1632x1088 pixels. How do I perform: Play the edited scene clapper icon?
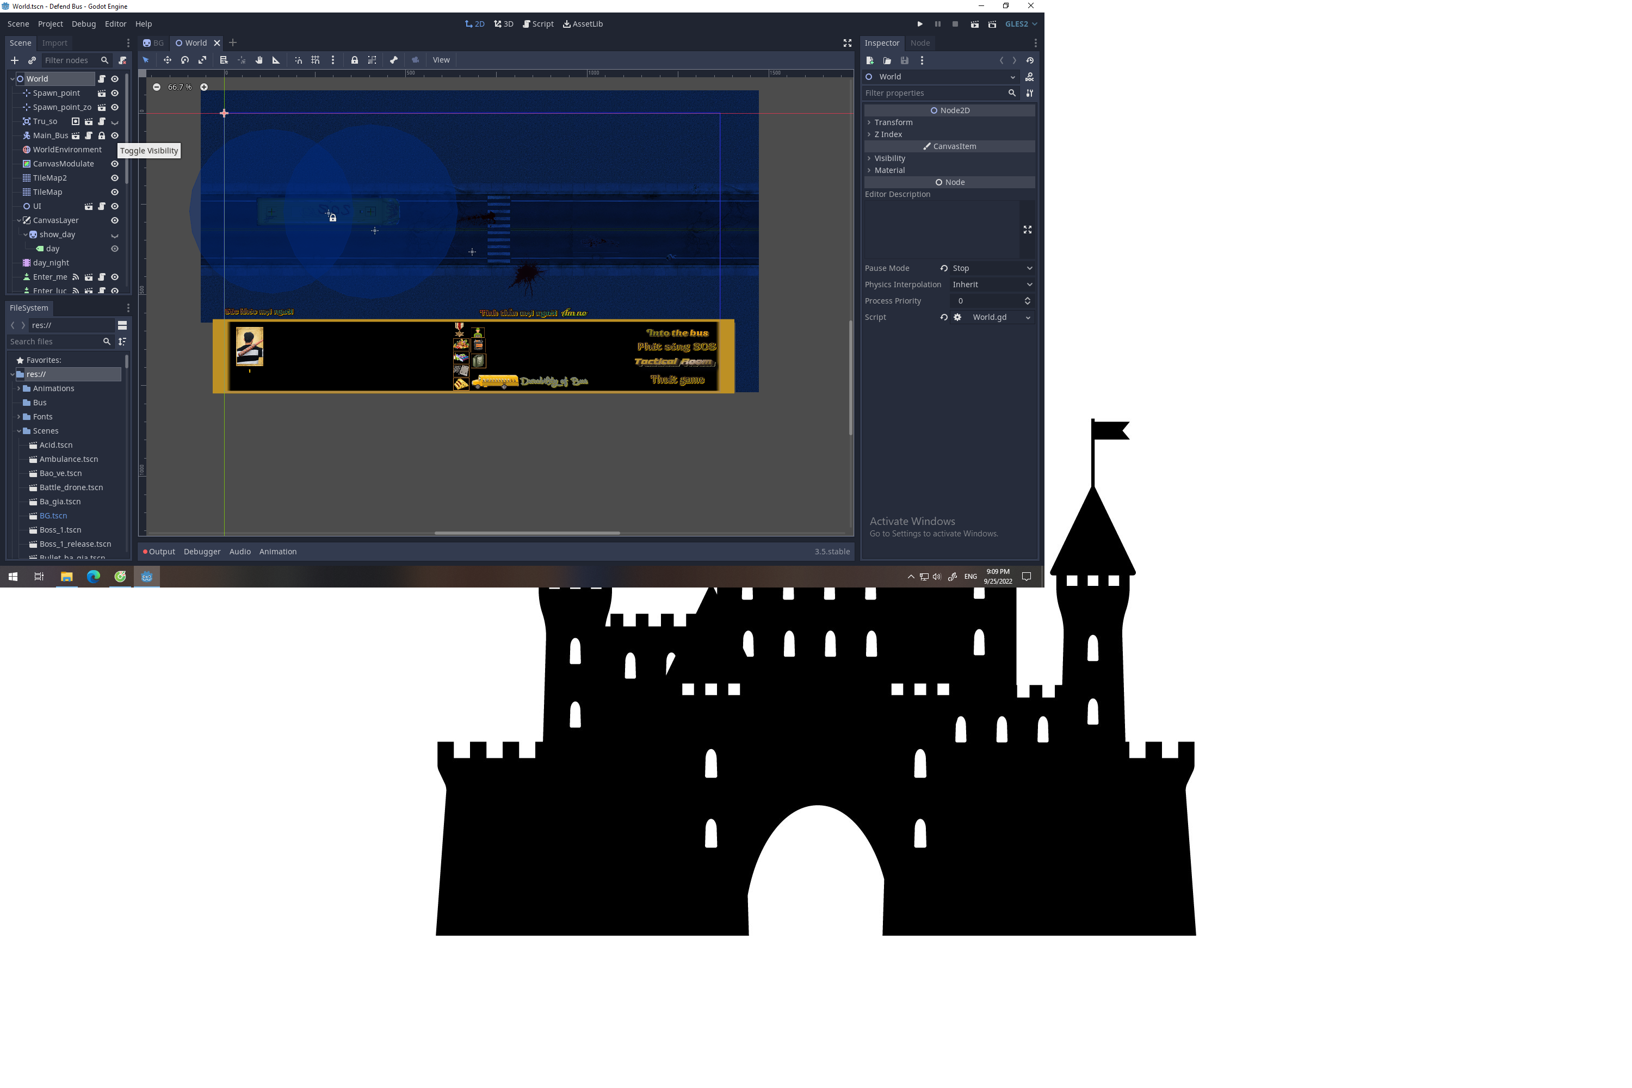tap(974, 23)
